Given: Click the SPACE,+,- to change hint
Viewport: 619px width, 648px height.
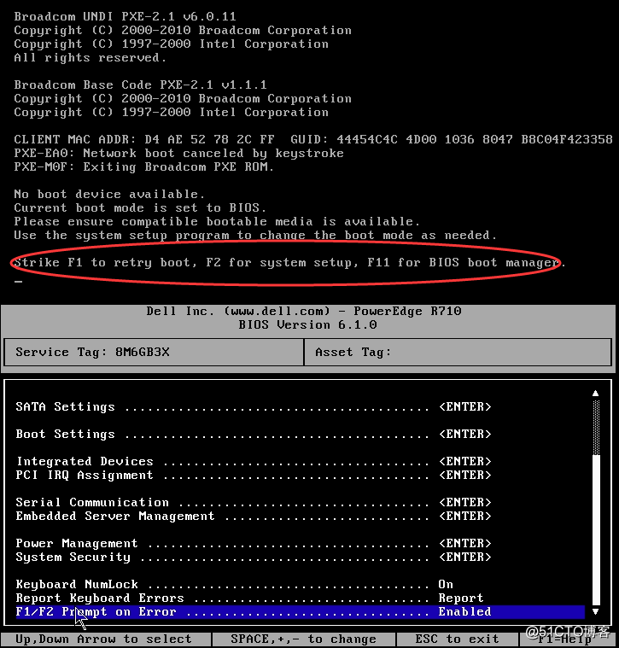Looking at the screenshot, I should [303, 639].
